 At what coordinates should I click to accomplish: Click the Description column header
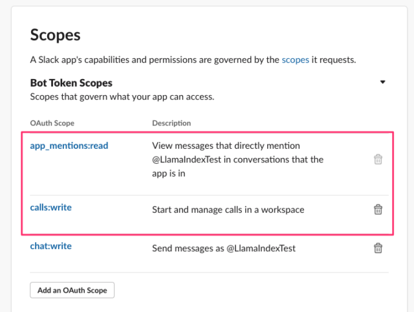pos(171,123)
